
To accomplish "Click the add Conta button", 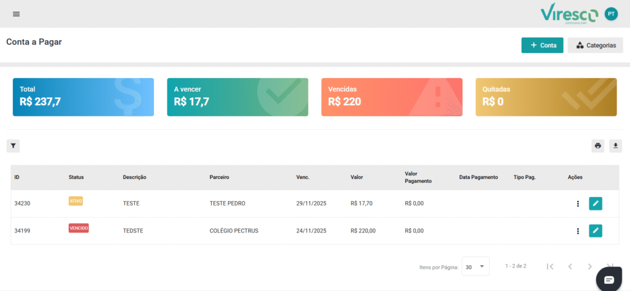I will coord(542,46).
